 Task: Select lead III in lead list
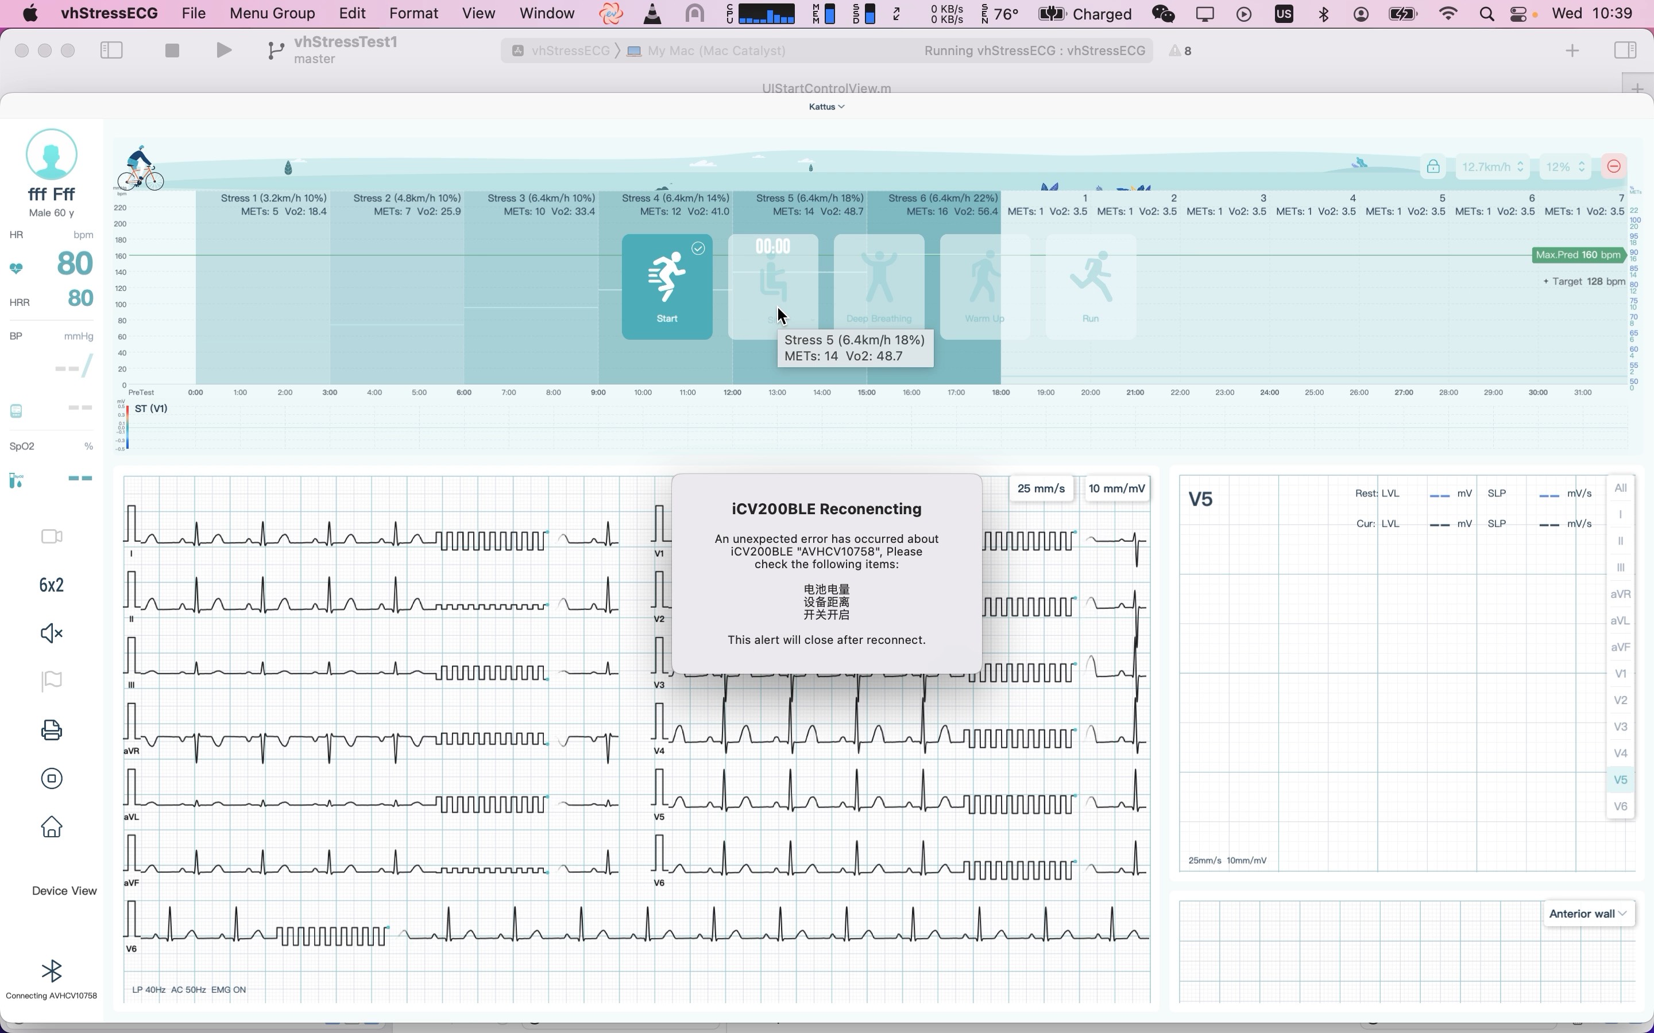[x=1621, y=568]
